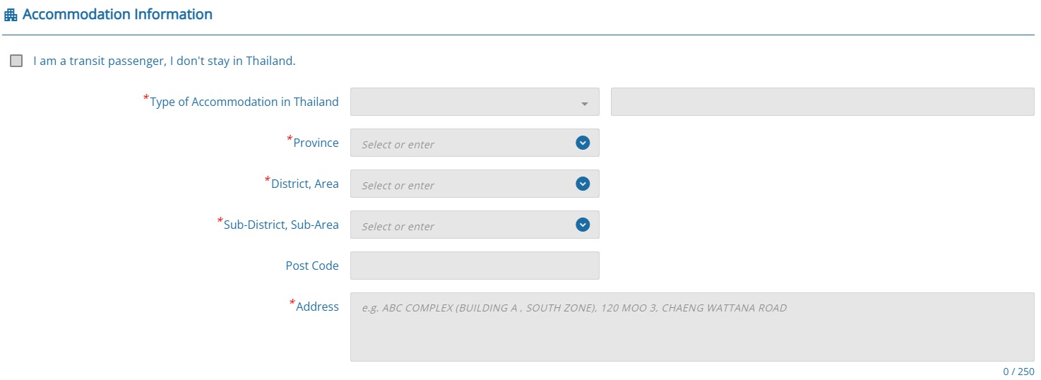Click the text field right of accommodation type
Image resolution: width=1041 pixels, height=380 pixels.
tap(822, 102)
